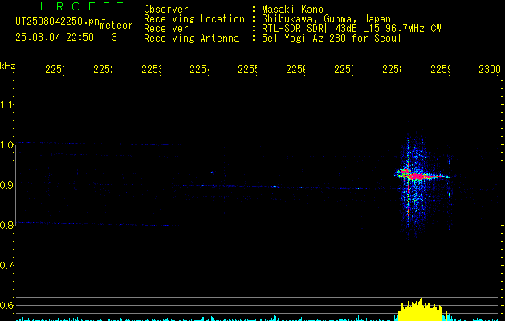Click the 0.6 kHz axis tick label
The image size is (505, 321).
point(6,305)
